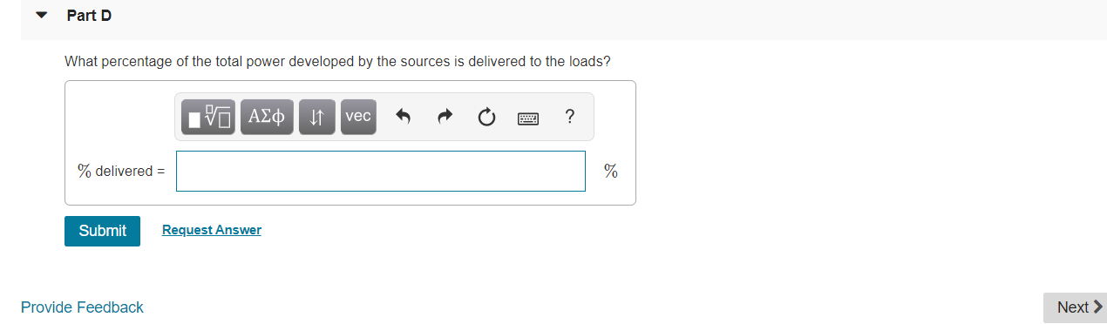The height and width of the screenshot is (324, 1107).
Task: Submit the Part D answer
Action: coord(102,231)
